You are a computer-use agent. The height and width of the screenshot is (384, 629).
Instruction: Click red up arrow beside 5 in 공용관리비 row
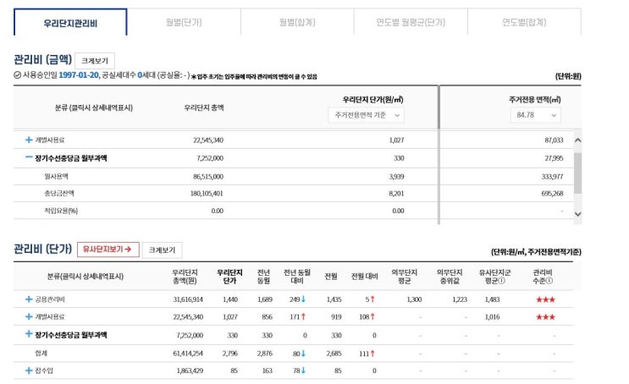(372, 299)
